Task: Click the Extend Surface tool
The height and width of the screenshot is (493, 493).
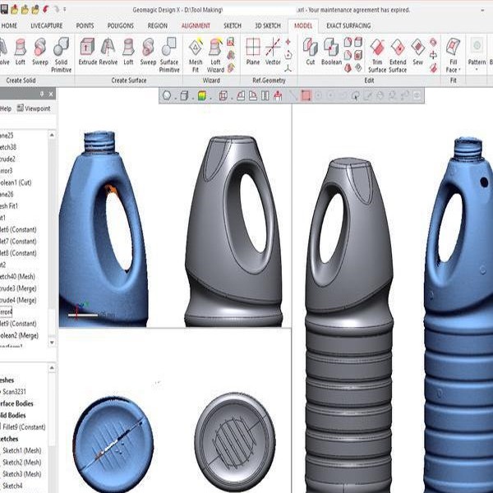Action: click(x=398, y=53)
